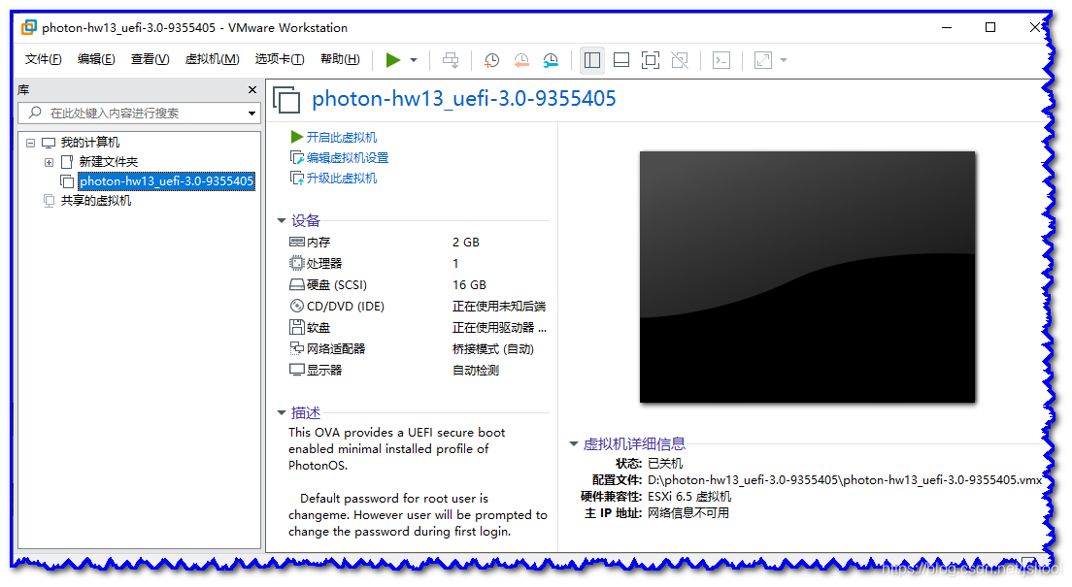Click the 正在使用未知后端 CD/DVD value
The image size is (1072, 587).
[499, 306]
